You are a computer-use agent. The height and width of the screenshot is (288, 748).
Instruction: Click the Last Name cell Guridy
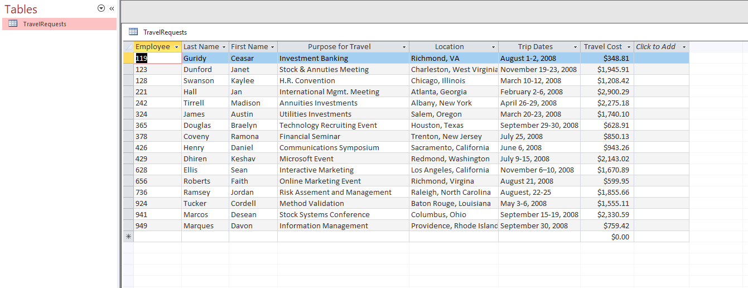point(205,58)
